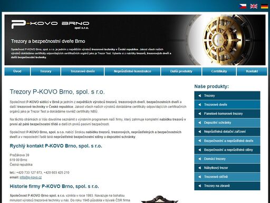Select Trezory in Naše produkty sidebar

click(227, 96)
